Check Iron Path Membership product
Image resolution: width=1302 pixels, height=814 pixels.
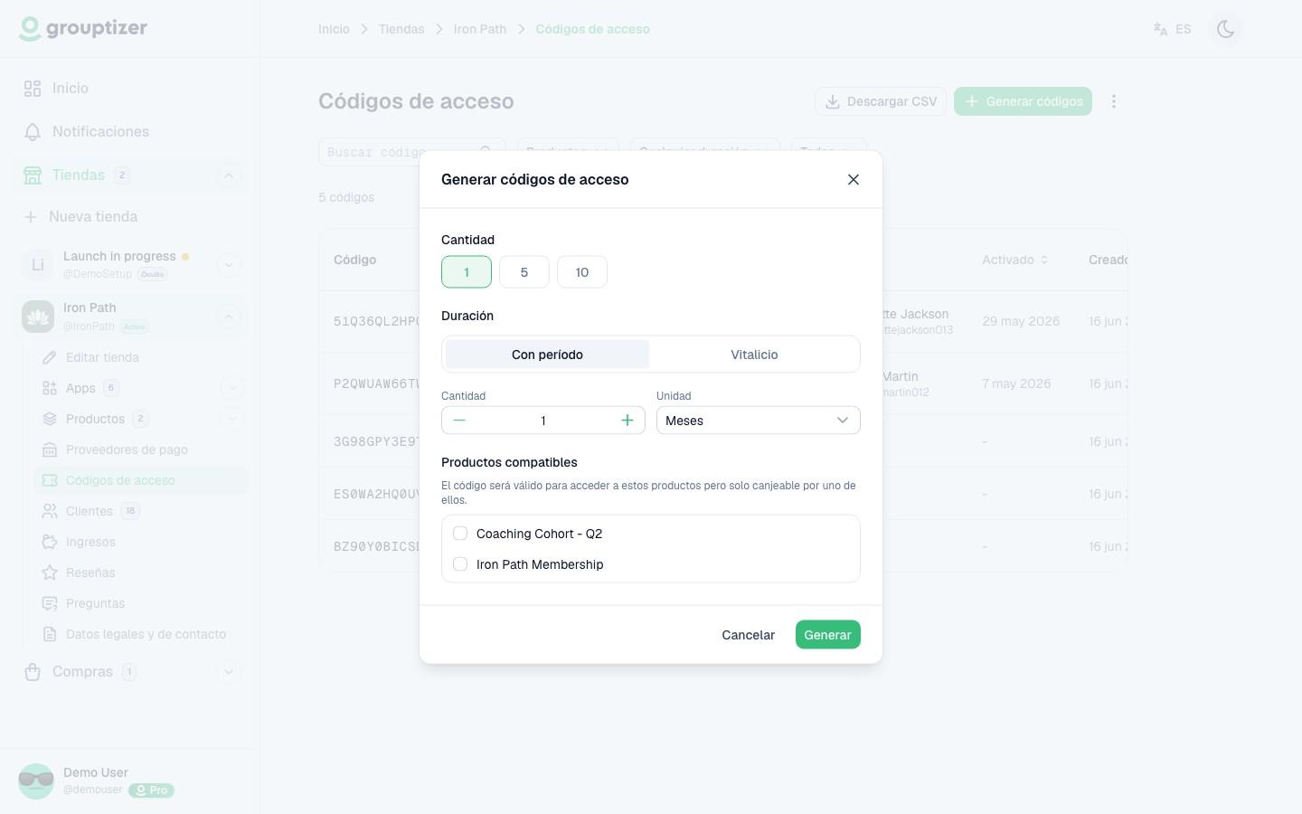pos(460,564)
